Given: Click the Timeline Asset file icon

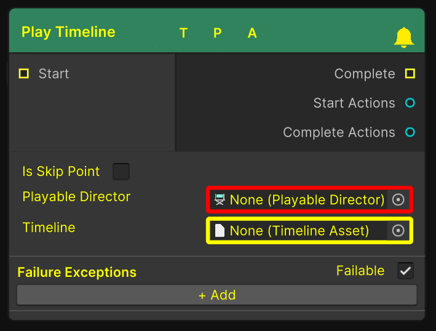Looking at the screenshot, I should (220, 231).
